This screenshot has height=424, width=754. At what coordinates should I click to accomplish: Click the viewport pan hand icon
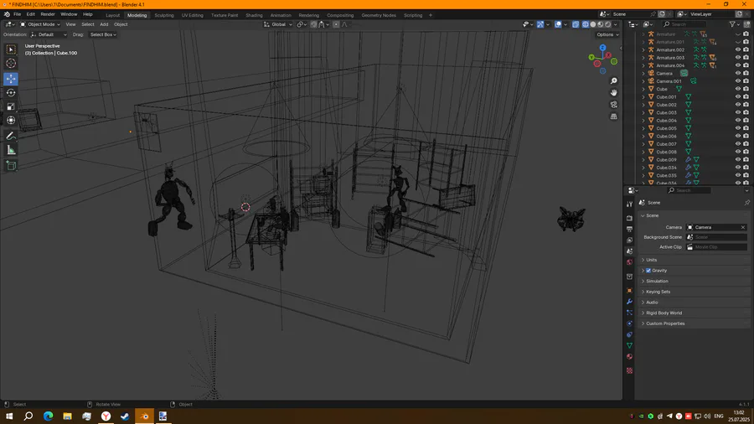[613, 93]
